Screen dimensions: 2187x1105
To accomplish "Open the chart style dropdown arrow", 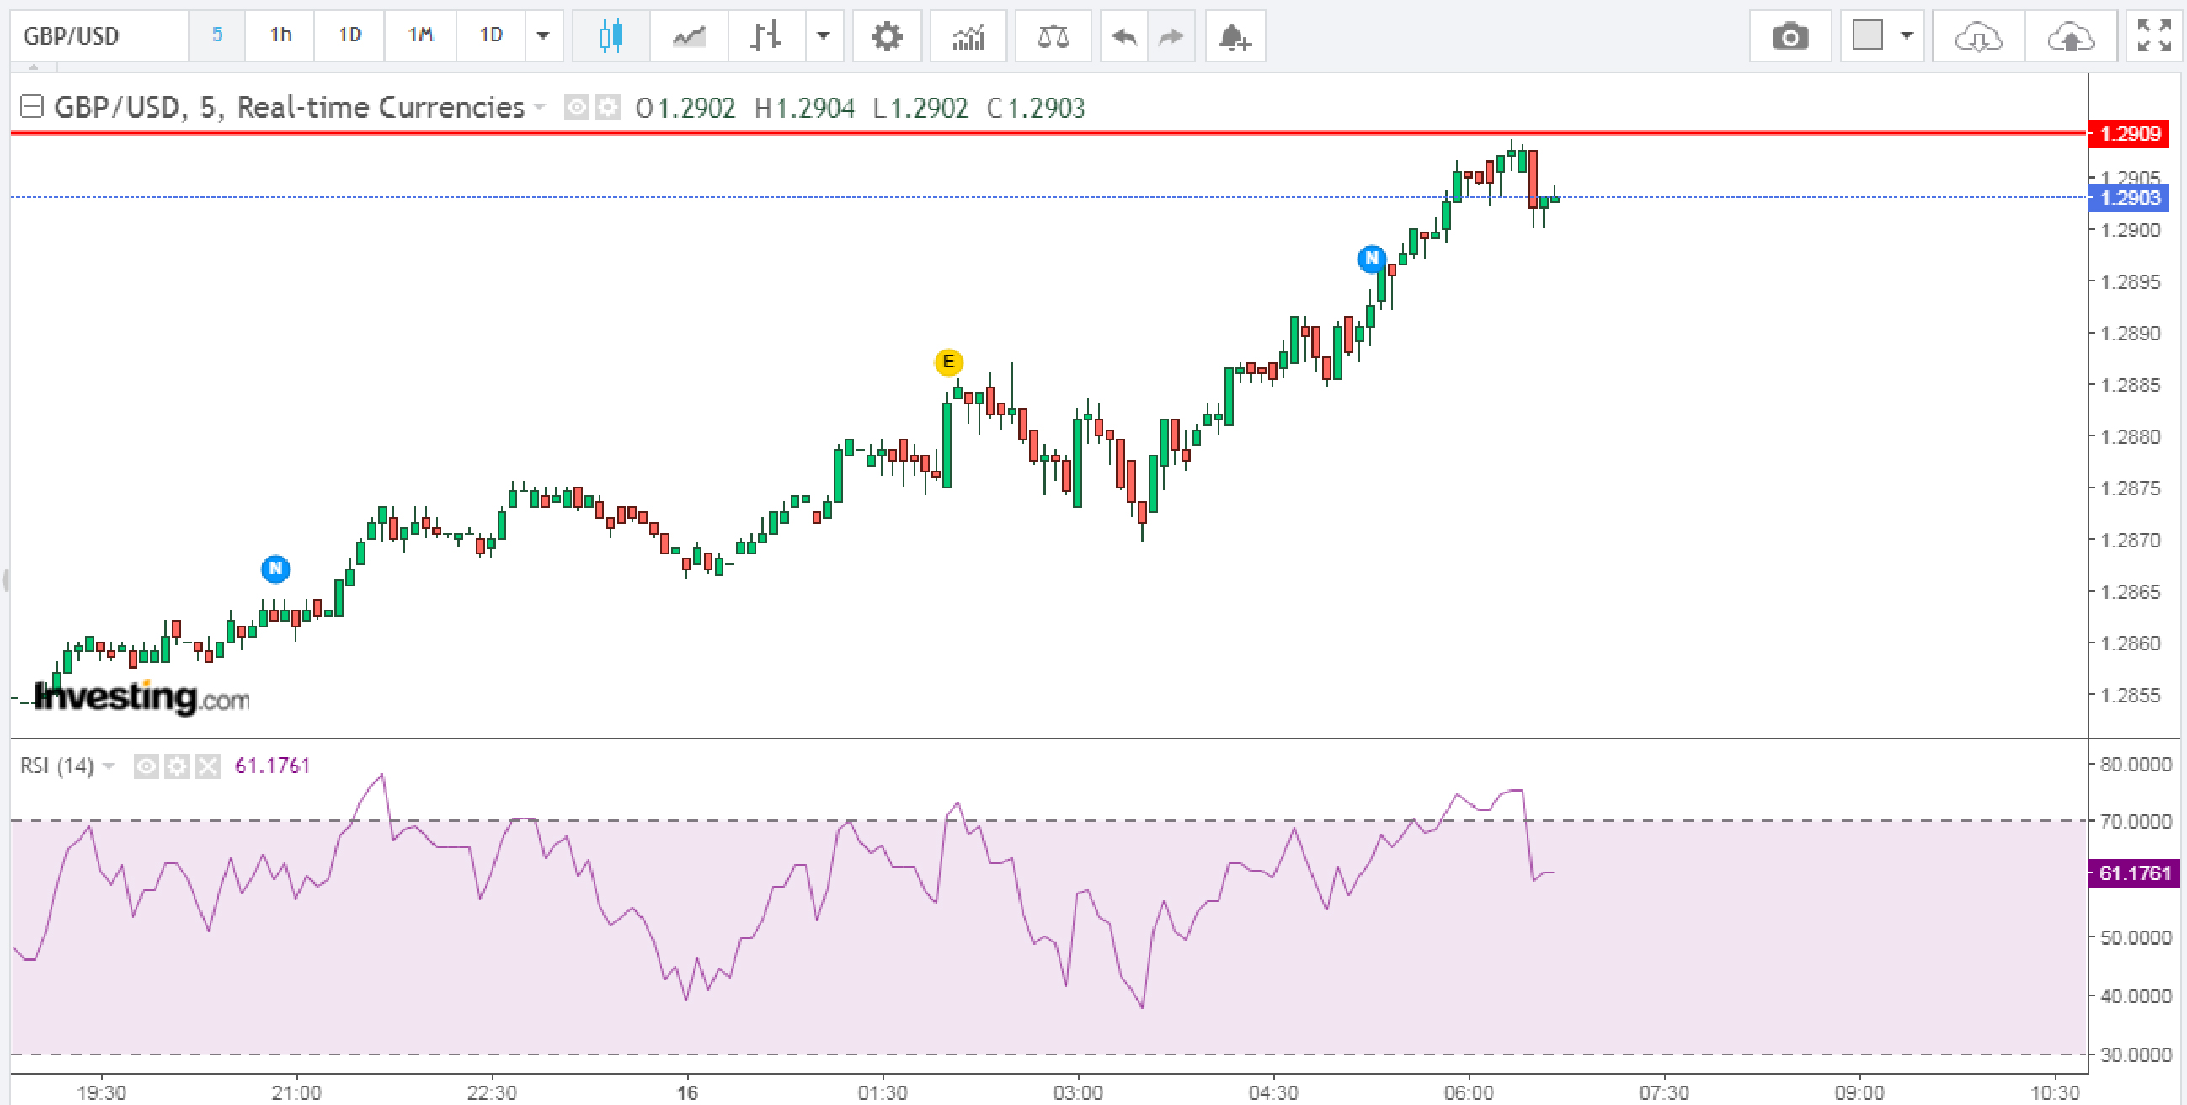I will click(x=824, y=35).
